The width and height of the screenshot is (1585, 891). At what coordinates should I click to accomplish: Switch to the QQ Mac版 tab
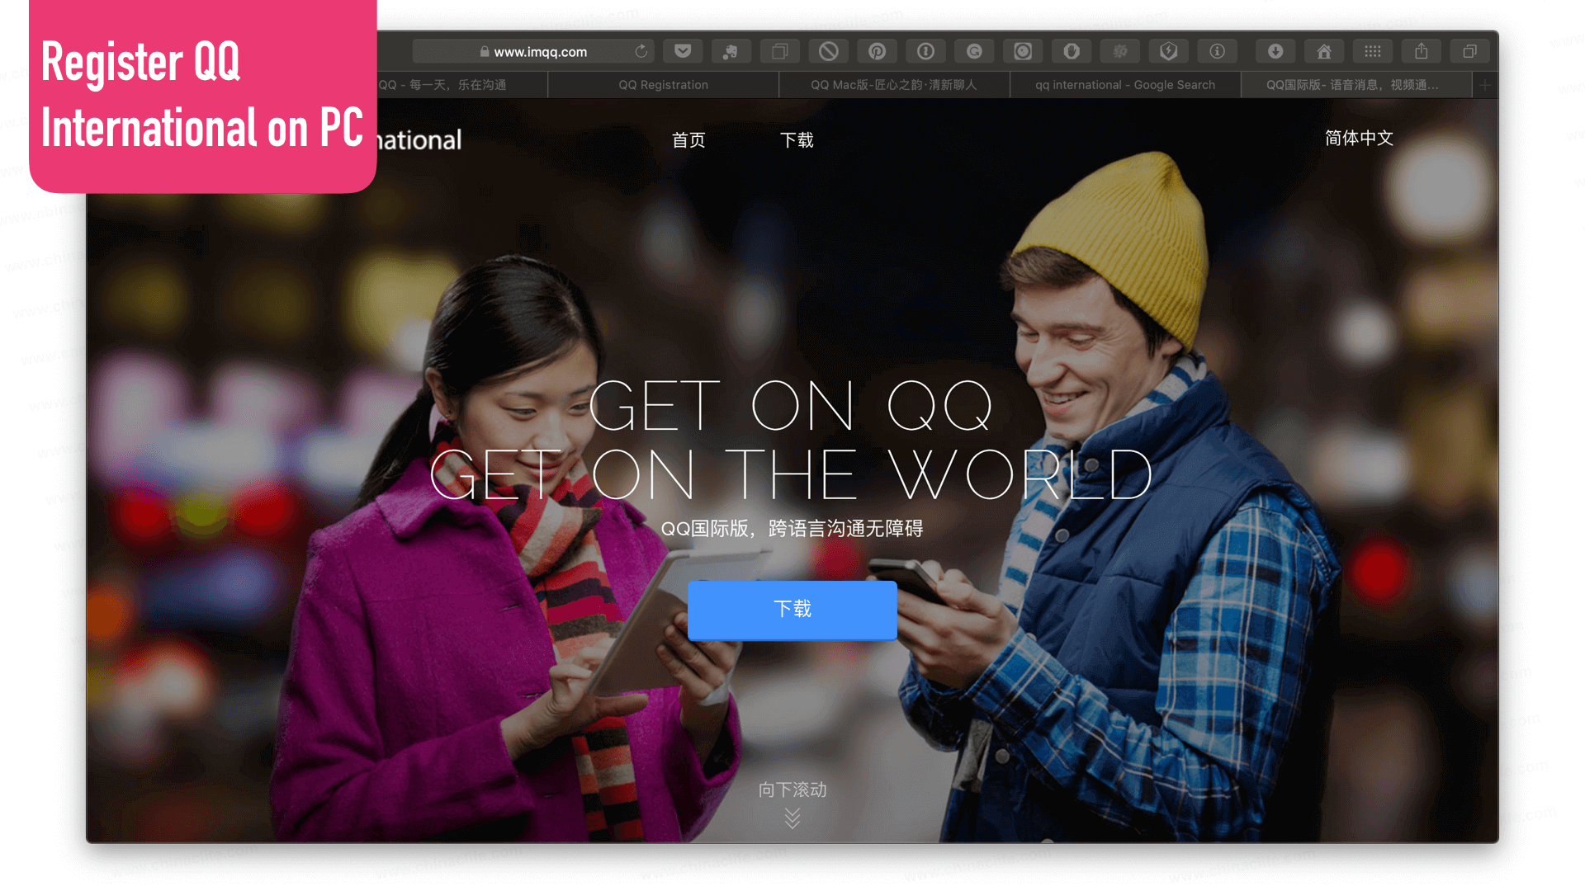894,85
